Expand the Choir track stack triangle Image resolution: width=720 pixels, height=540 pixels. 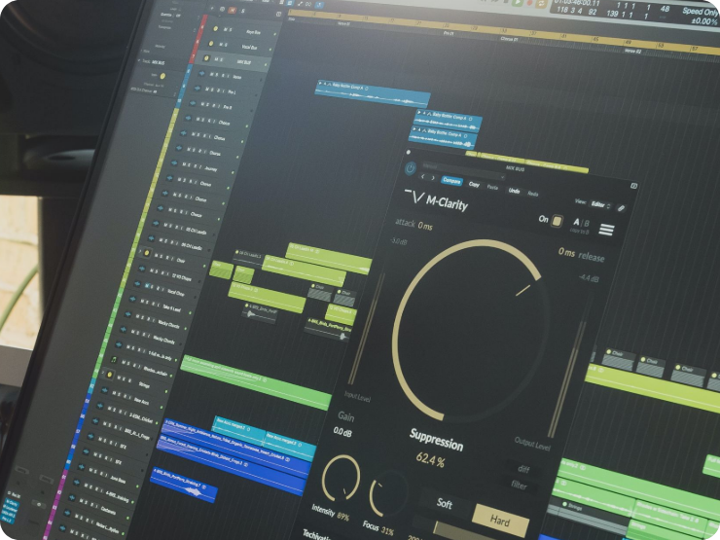(x=140, y=252)
